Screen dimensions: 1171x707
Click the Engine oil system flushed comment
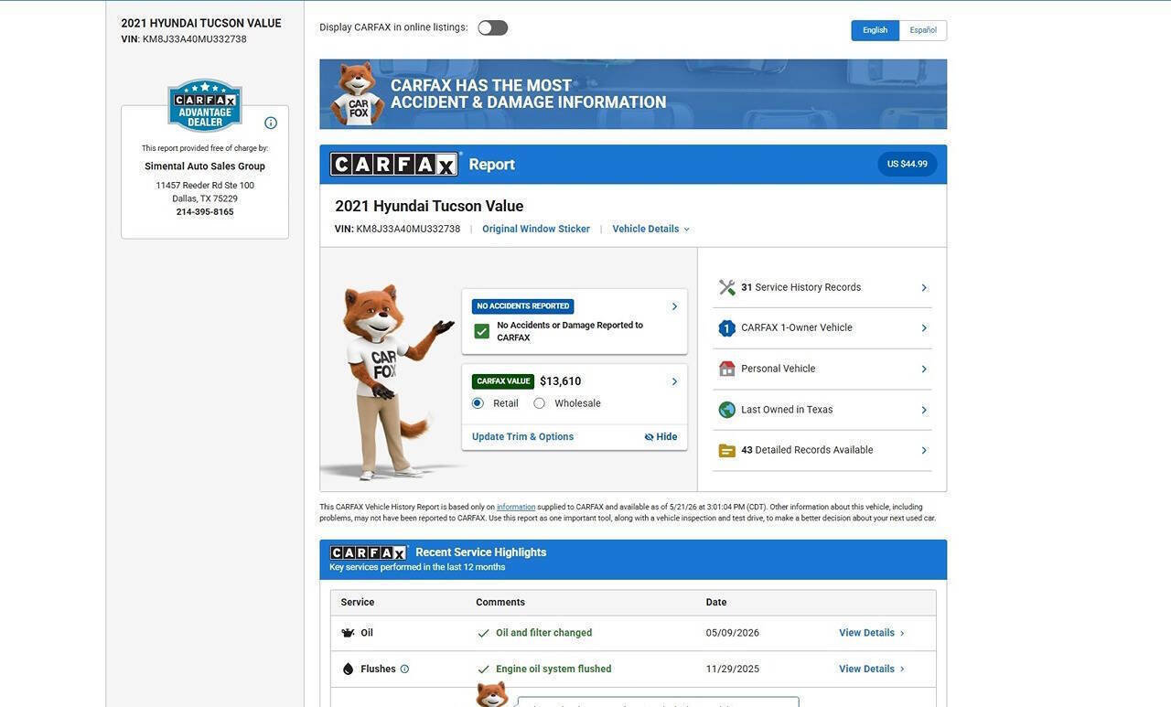pos(553,670)
